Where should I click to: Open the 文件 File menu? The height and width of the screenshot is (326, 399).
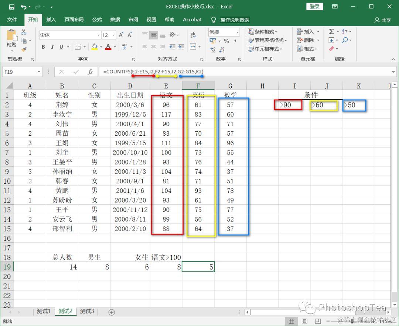tap(12, 20)
